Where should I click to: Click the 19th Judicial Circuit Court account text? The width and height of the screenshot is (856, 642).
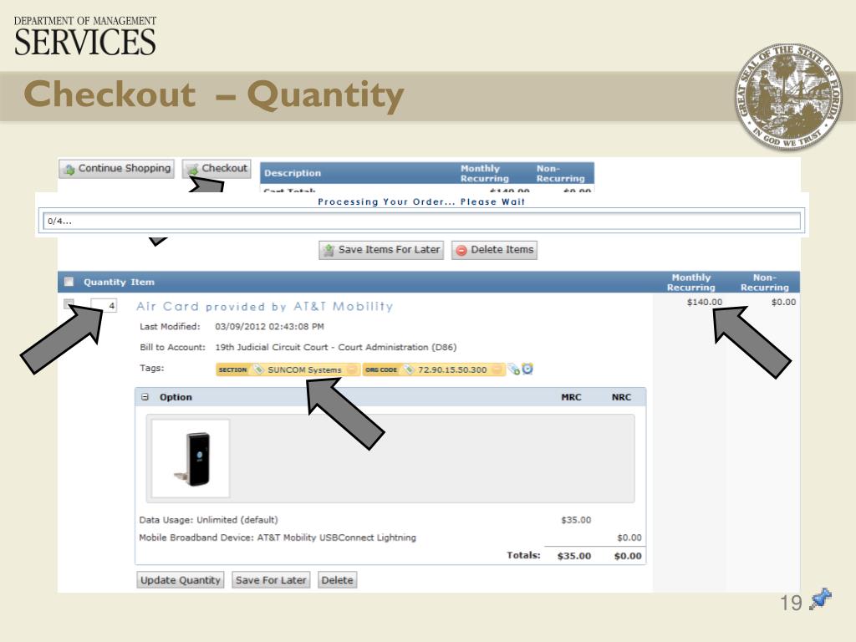[336, 347]
